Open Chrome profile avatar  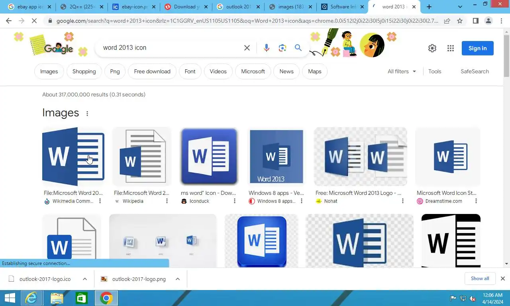click(x=488, y=21)
